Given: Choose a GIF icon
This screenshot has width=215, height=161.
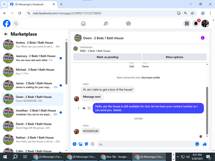Looking at the screenshot, I should (x=92, y=144).
